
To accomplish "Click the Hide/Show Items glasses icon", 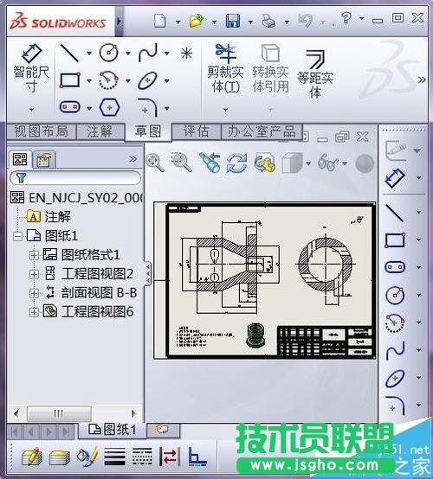I will pos(328,163).
